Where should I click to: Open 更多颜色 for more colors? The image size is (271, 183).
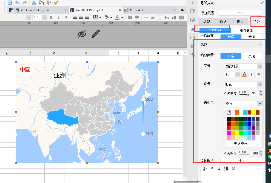coord(243,143)
